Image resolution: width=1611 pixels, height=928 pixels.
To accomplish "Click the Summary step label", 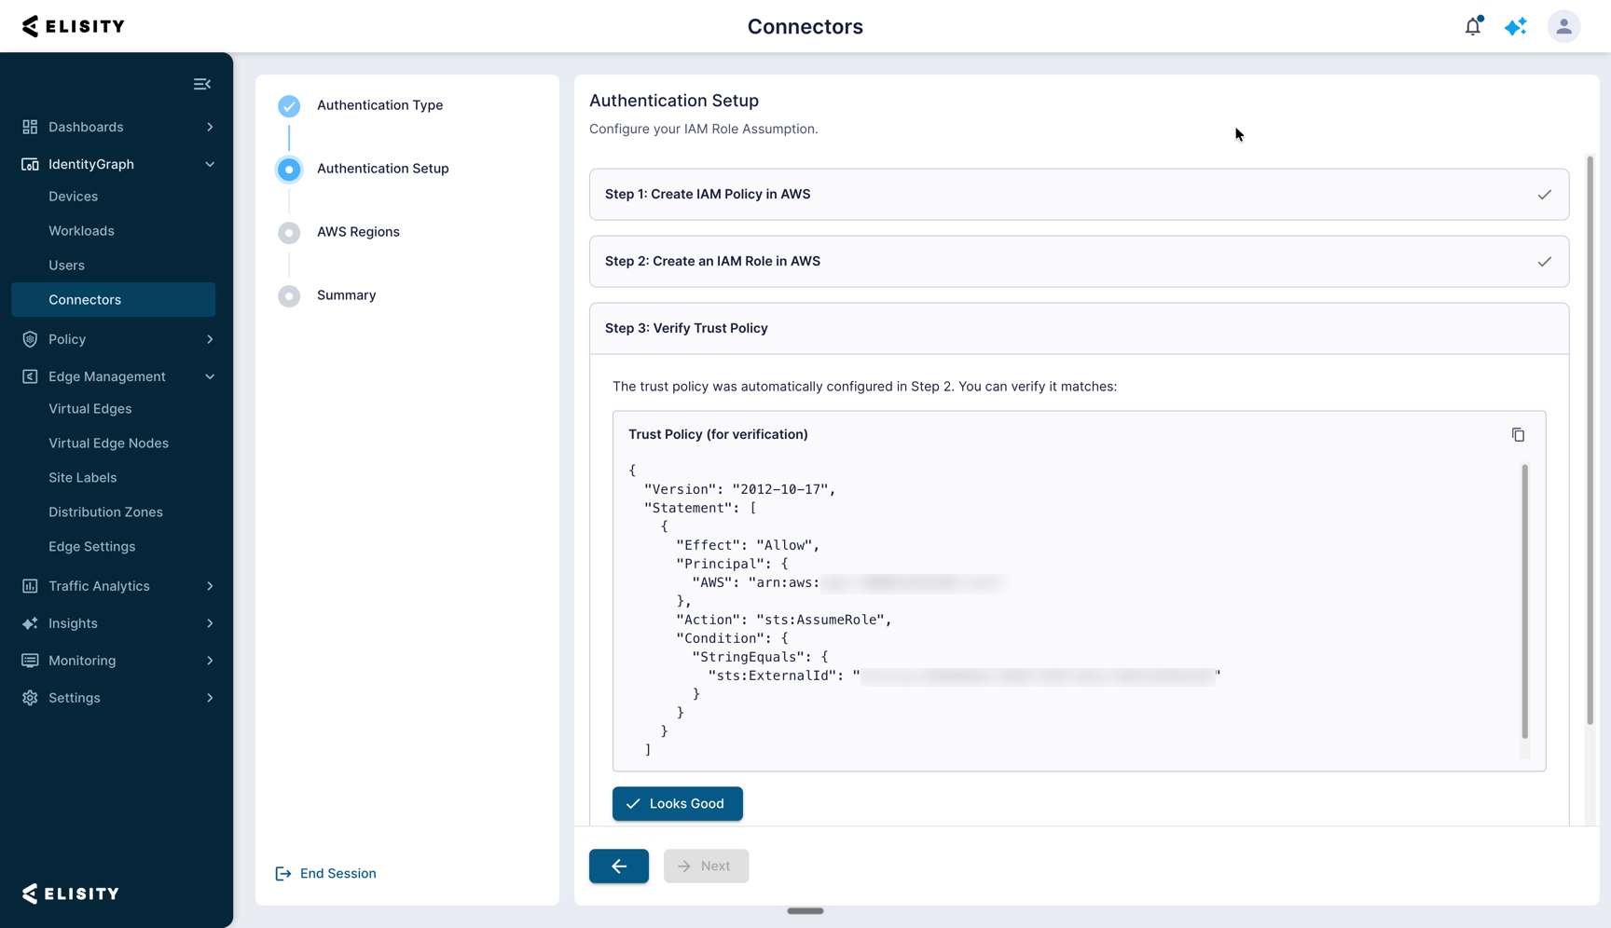I will [347, 295].
